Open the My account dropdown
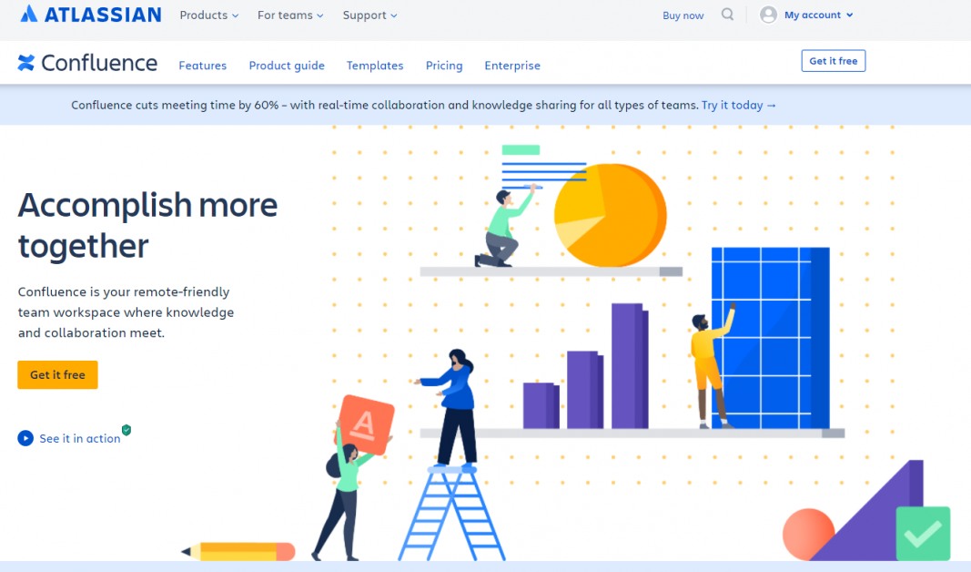Screen dimensions: 971x572 (819, 15)
